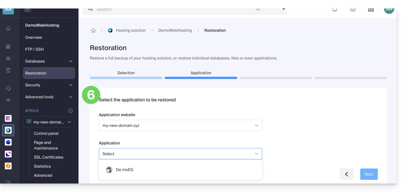This screenshot has width=405, height=192.
Task: Expand the Databases menu section
Action: click(49, 61)
